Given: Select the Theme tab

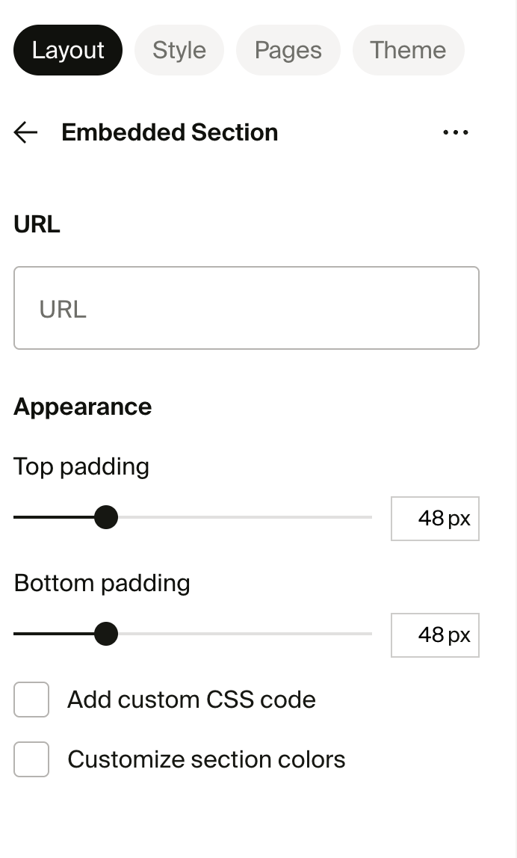Looking at the screenshot, I should coord(408,50).
